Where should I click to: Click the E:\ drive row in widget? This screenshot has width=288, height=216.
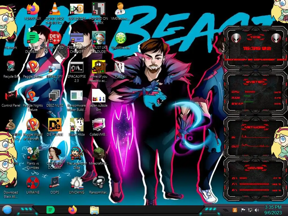tap(256, 190)
